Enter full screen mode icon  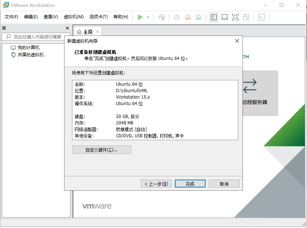[x=235, y=17]
